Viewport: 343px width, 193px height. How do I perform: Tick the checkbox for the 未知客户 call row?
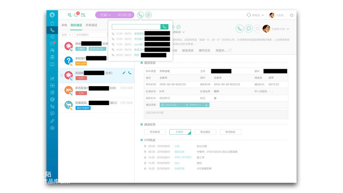coord(61,60)
